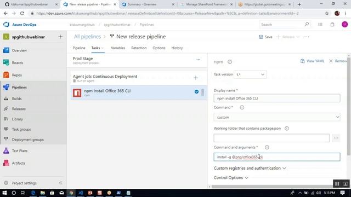Image resolution: width=351 pixels, height=197 pixels.
Task: Select the npm install Office 365 CLI task
Action: [x=138, y=92]
